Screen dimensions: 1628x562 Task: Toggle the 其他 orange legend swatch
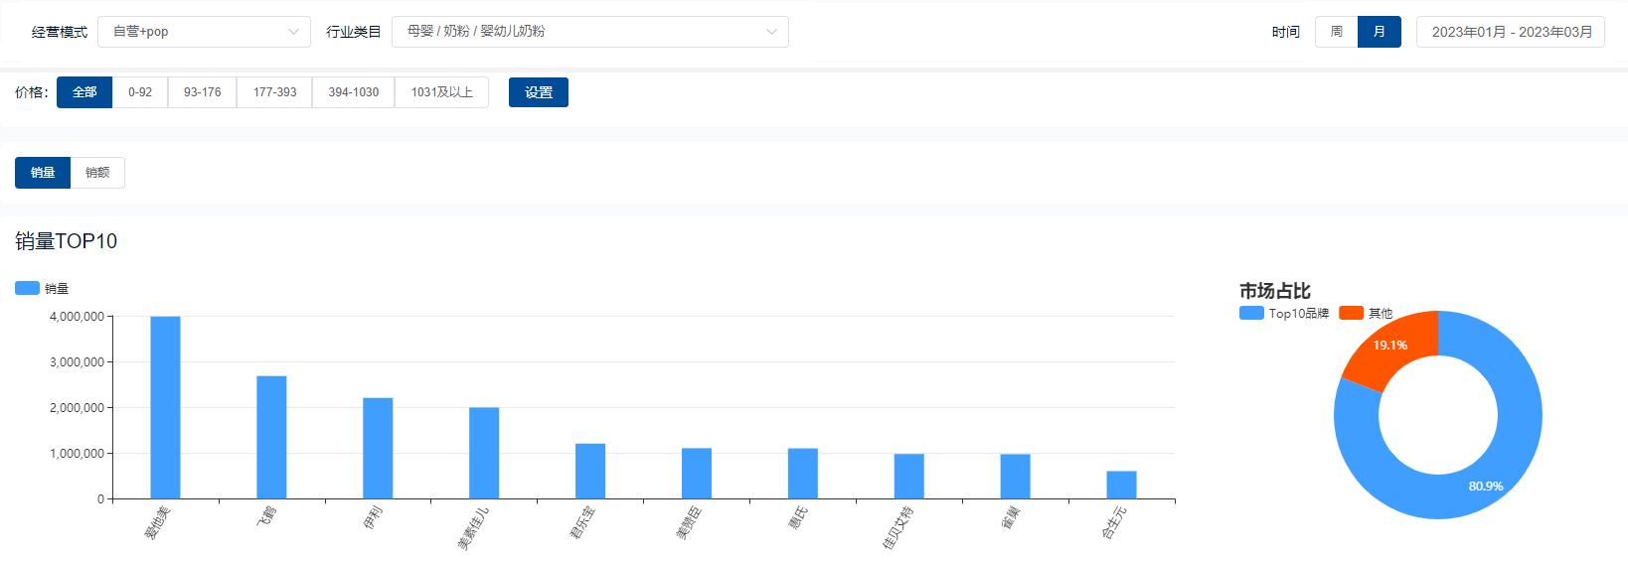pos(1351,313)
